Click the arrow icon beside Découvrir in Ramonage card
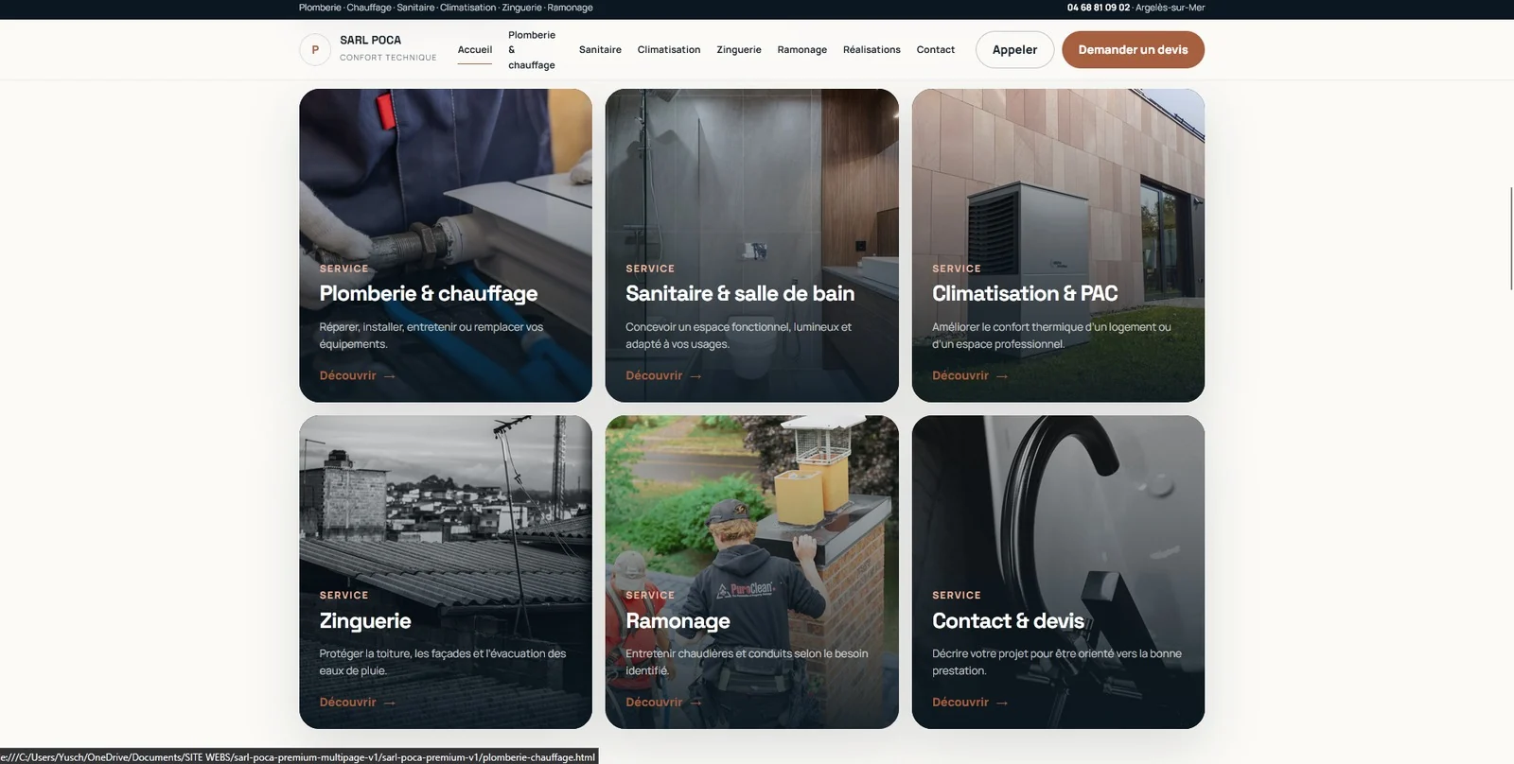This screenshot has width=1514, height=764. pos(695,703)
